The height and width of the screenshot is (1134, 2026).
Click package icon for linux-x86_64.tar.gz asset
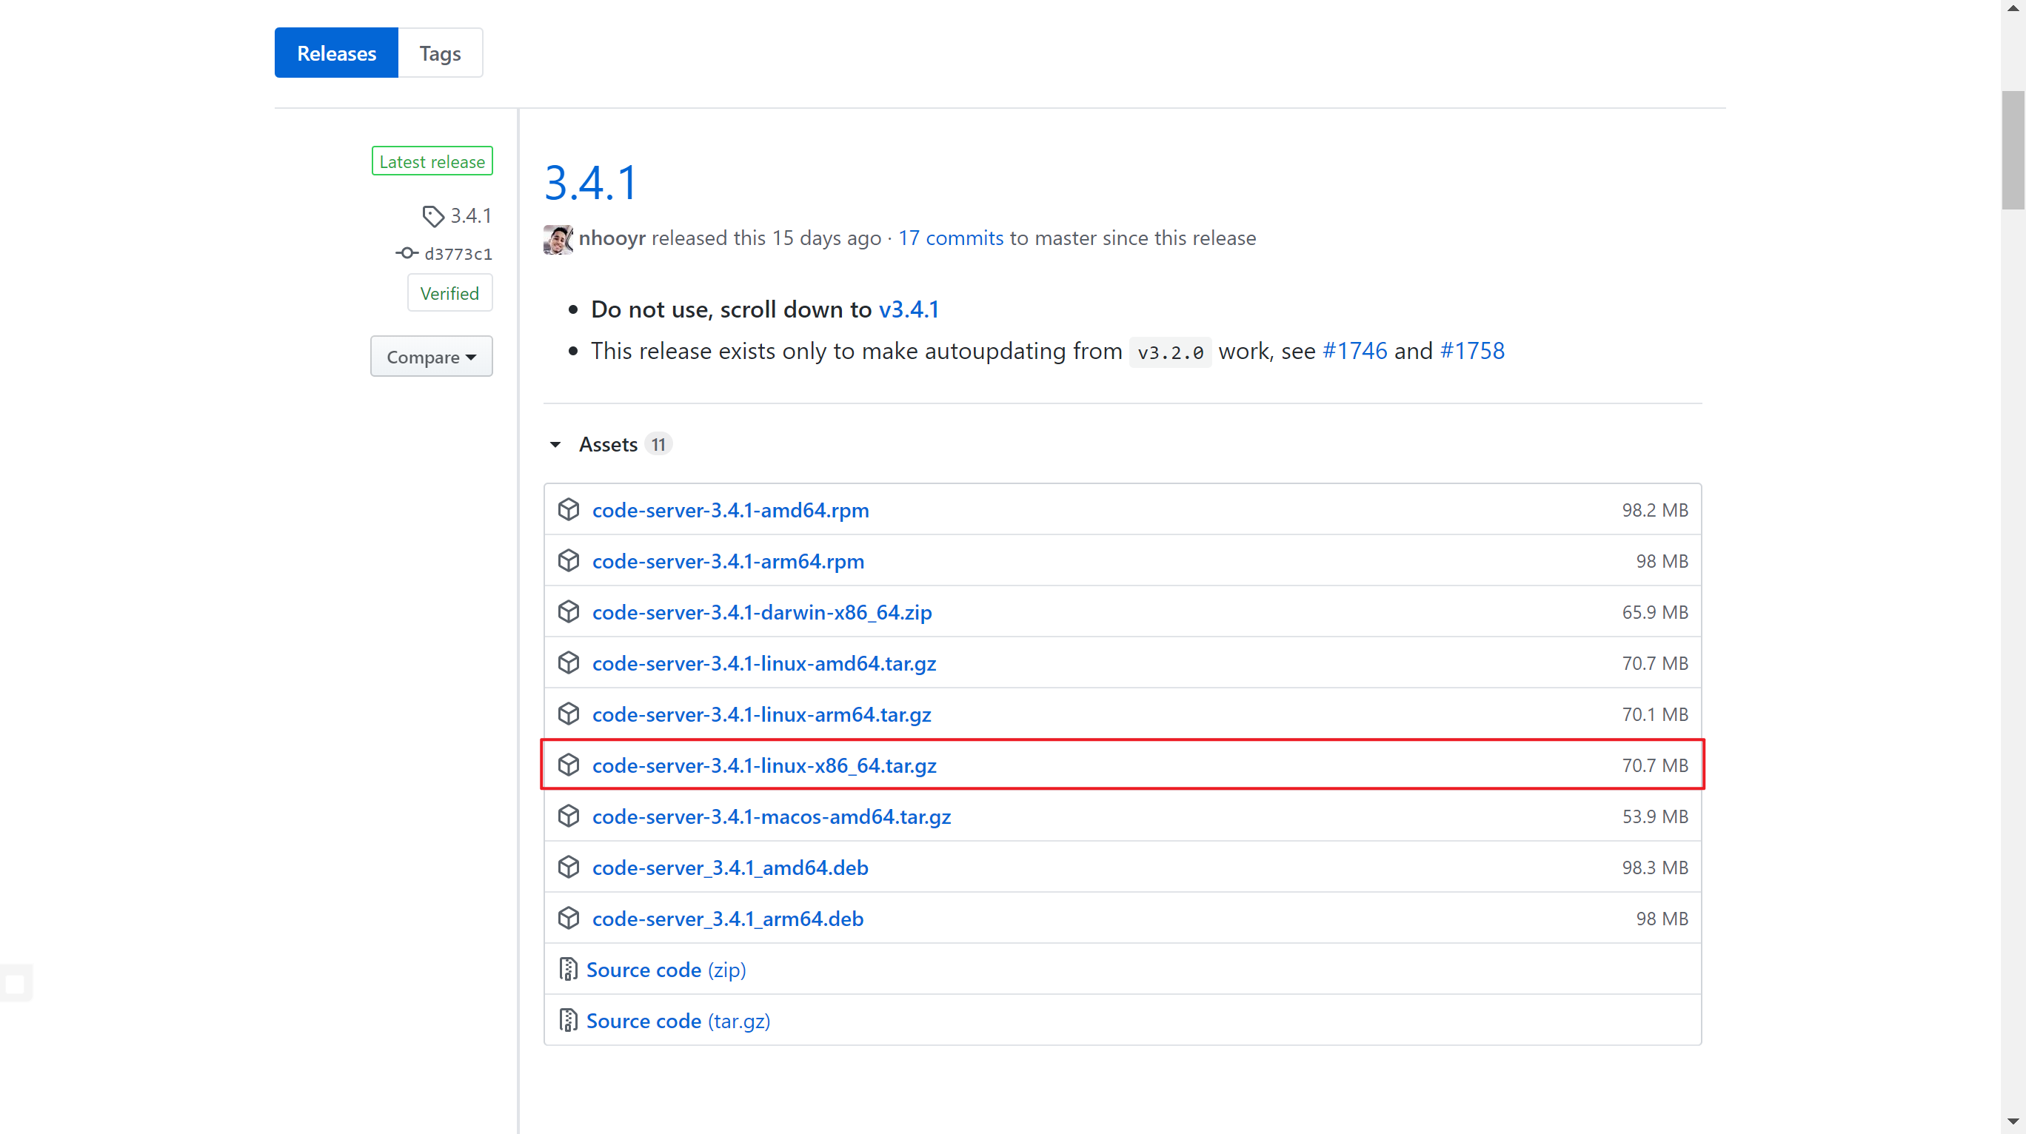[569, 765]
